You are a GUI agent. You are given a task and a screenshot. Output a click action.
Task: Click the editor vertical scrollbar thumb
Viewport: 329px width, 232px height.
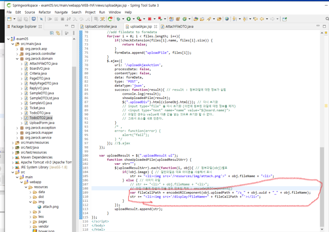(322, 187)
